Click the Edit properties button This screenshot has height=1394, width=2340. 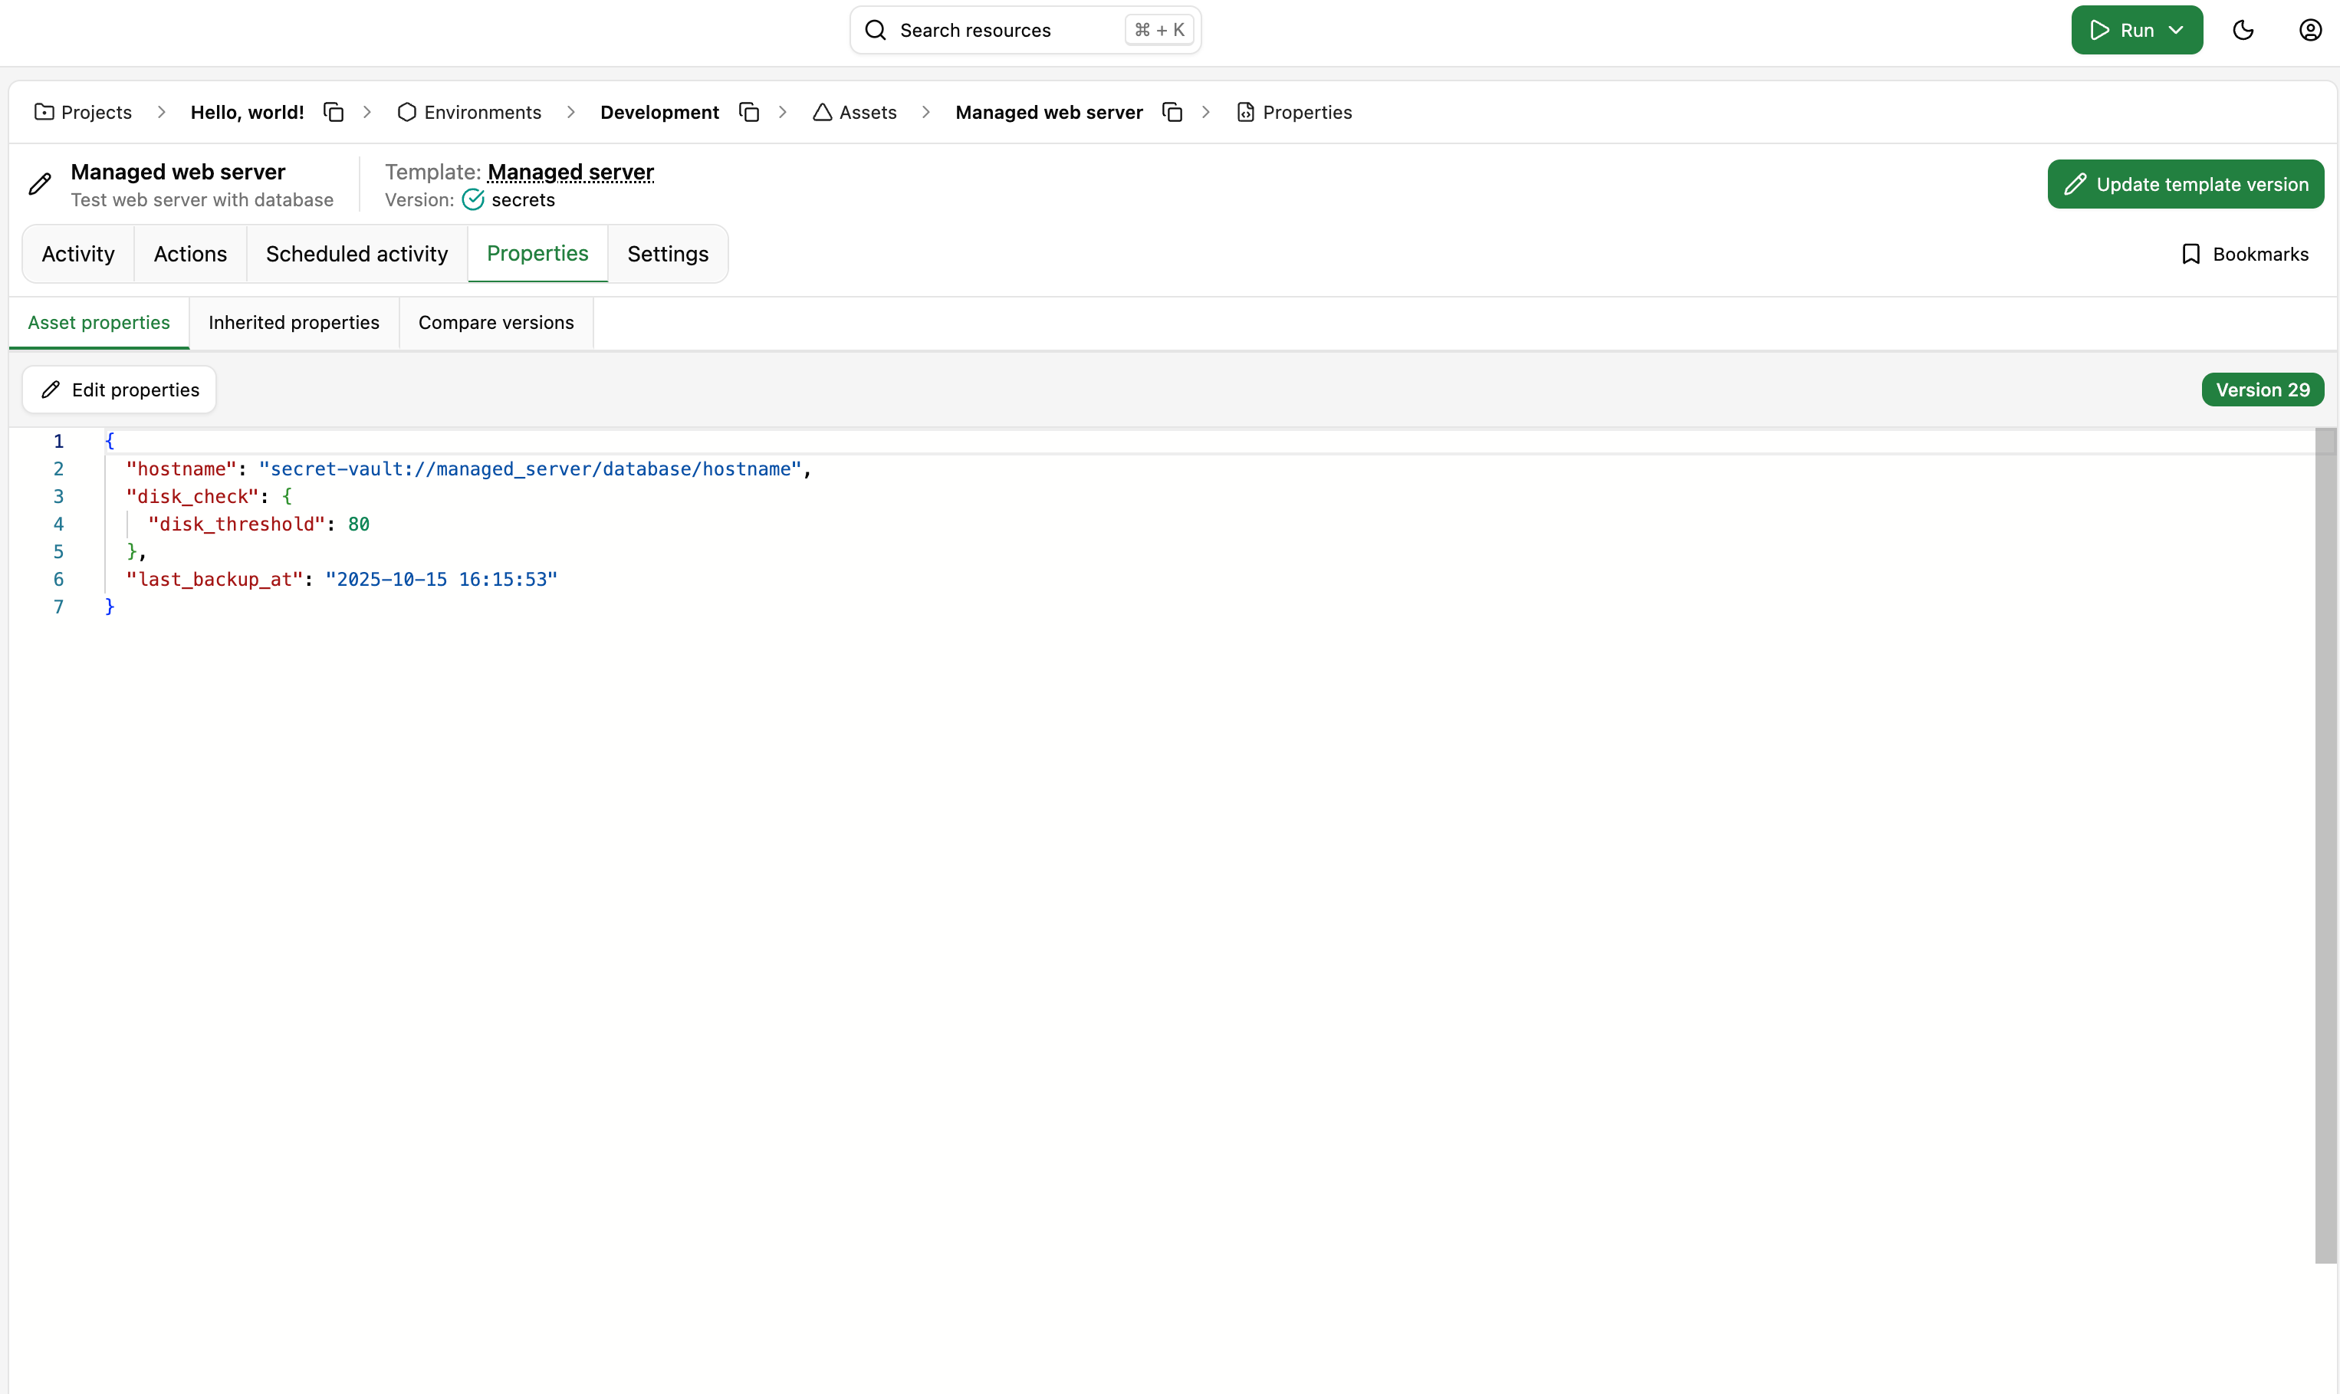click(x=120, y=390)
